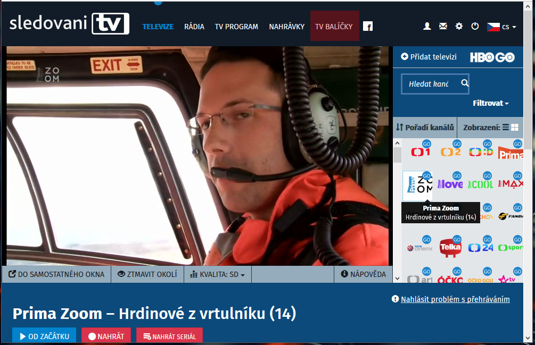The image size is (535, 345).
Task: Click Nahlásit problém s přehráváním link
Action: point(455,299)
